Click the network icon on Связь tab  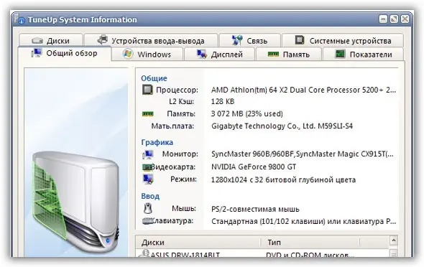click(x=237, y=40)
